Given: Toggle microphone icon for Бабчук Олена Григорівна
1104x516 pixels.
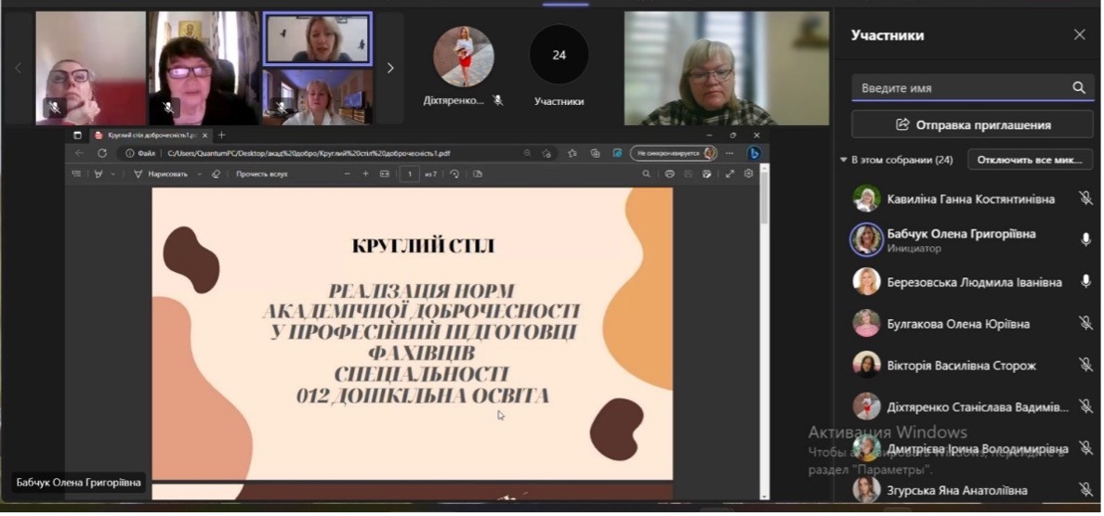Looking at the screenshot, I should pos(1085,239).
